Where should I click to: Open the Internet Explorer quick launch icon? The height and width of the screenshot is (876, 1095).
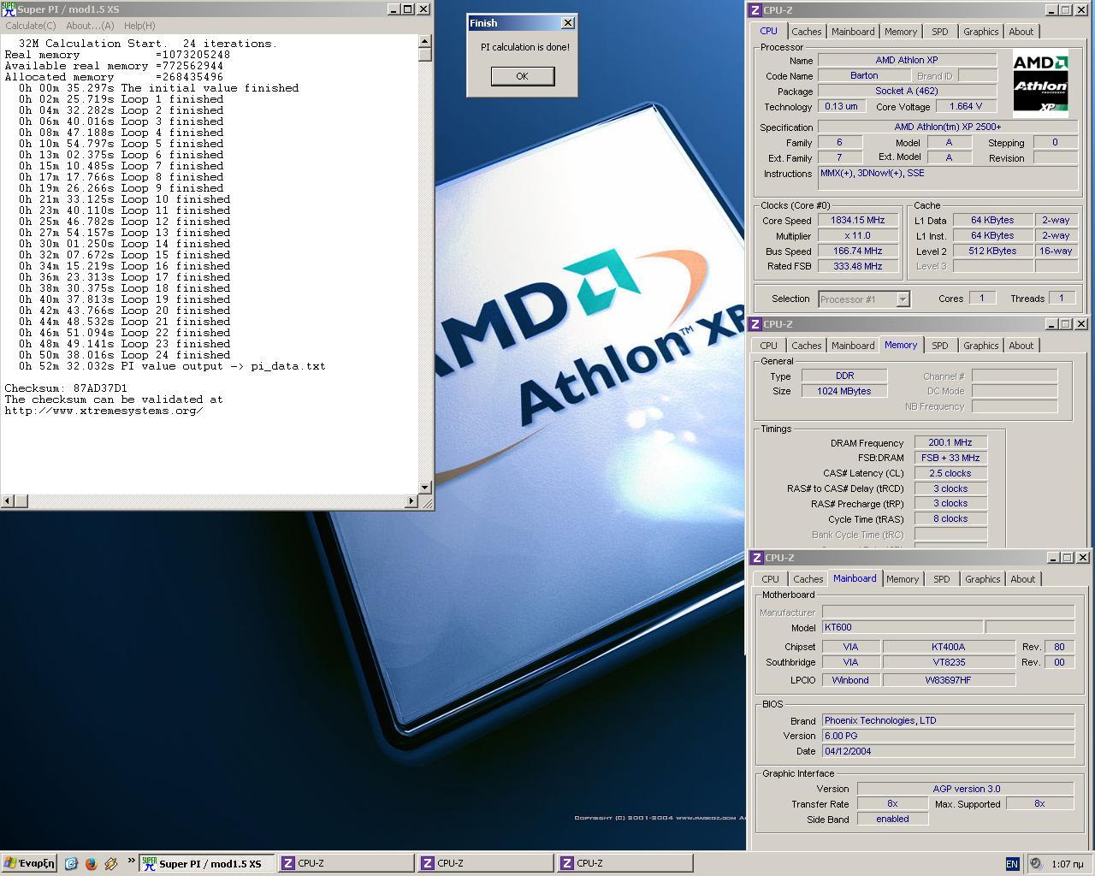(x=71, y=863)
